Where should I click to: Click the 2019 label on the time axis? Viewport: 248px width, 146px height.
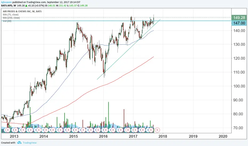[193, 136]
